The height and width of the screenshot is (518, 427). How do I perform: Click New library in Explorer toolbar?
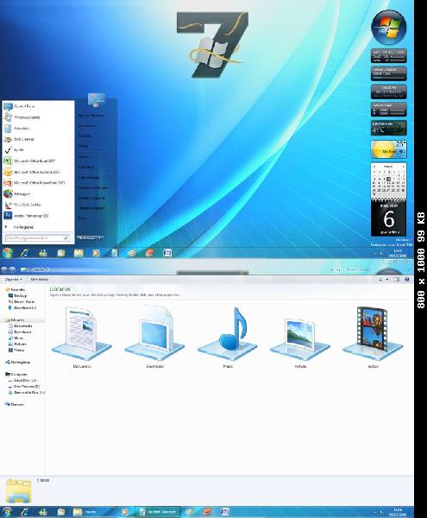click(40, 280)
